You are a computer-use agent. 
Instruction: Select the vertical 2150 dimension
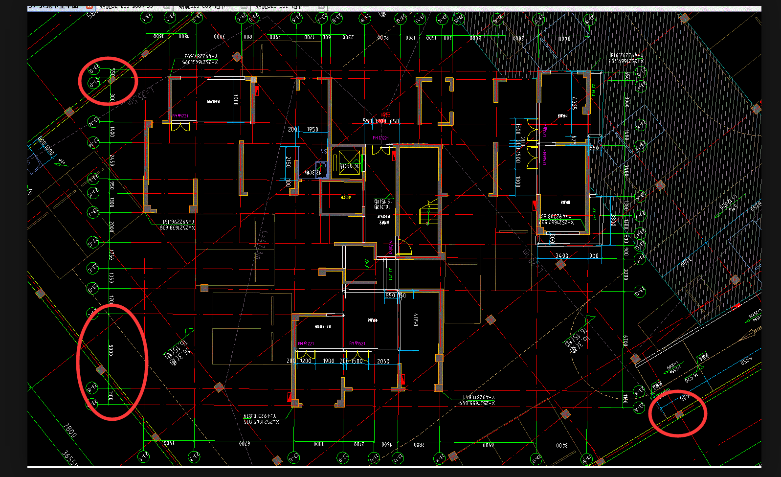pos(288,162)
